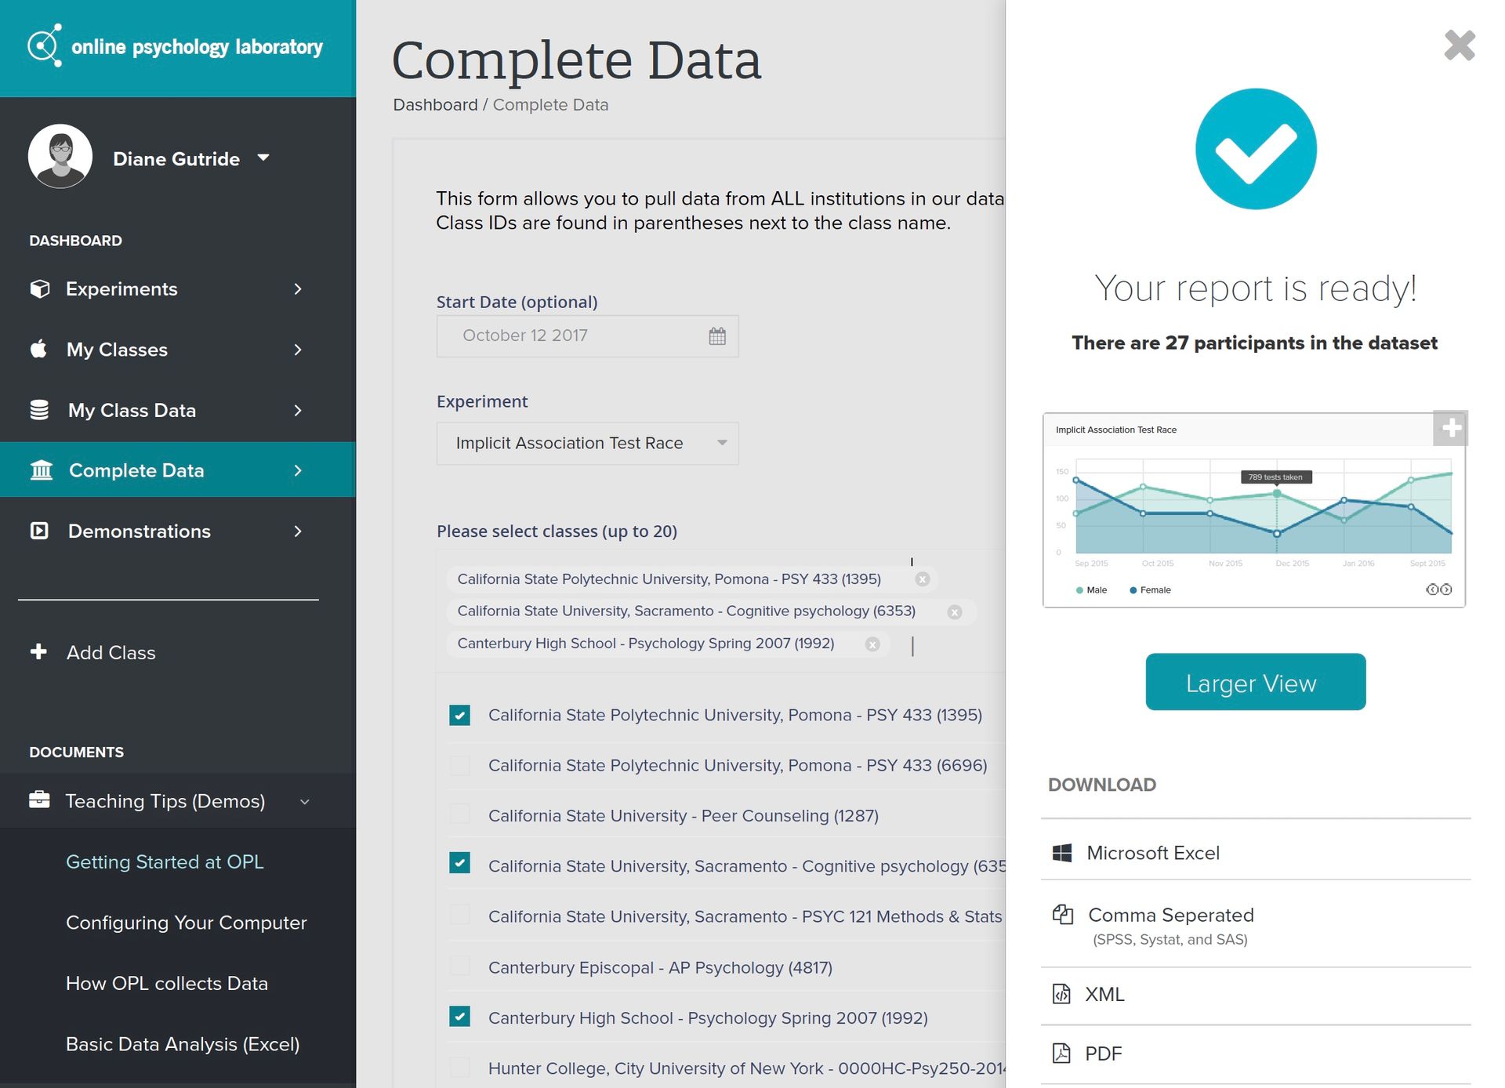Click the Add Class plus icon

pos(38,652)
